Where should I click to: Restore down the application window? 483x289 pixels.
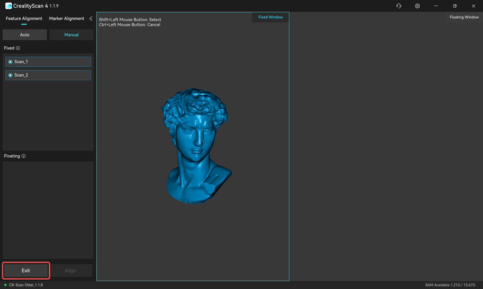tap(455, 6)
